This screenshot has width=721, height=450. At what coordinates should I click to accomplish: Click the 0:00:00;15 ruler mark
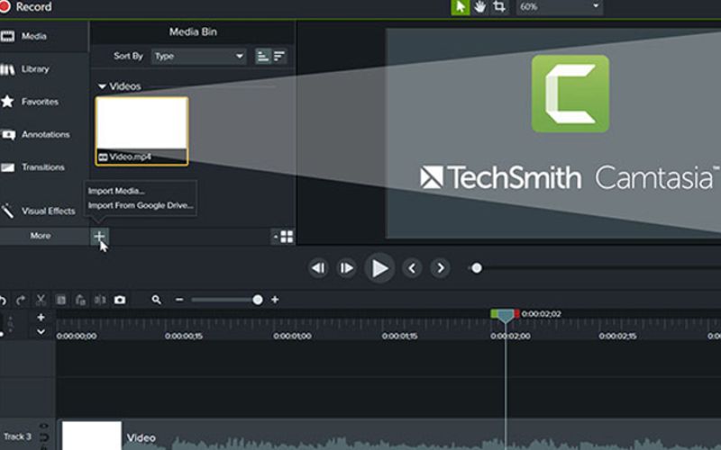pyautogui.click(x=184, y=336)
